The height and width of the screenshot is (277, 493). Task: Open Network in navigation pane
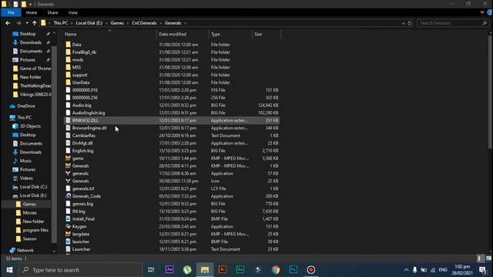[x=25, y=250]
